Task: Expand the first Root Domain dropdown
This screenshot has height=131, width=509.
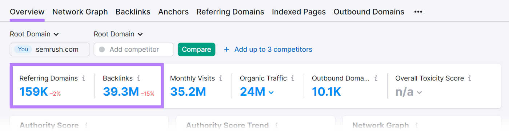Action: pyautogui.click(x=35, y=34)
